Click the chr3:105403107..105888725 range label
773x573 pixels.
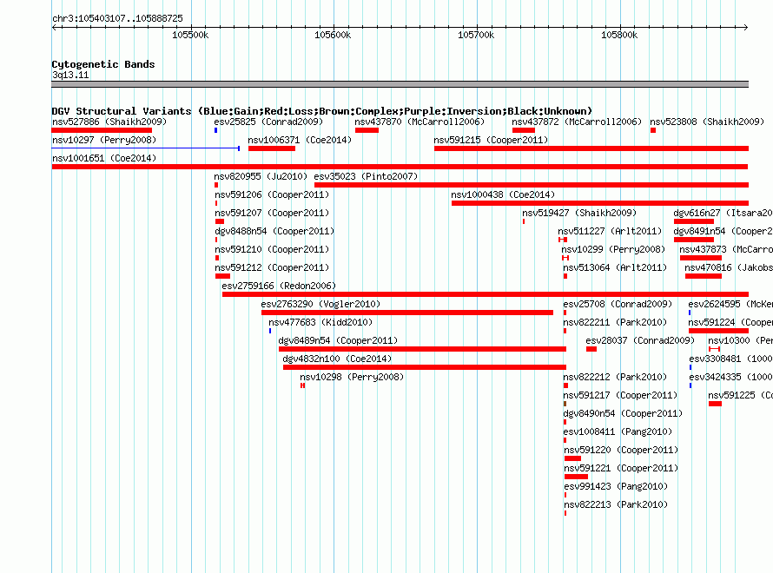click(117, 18)
